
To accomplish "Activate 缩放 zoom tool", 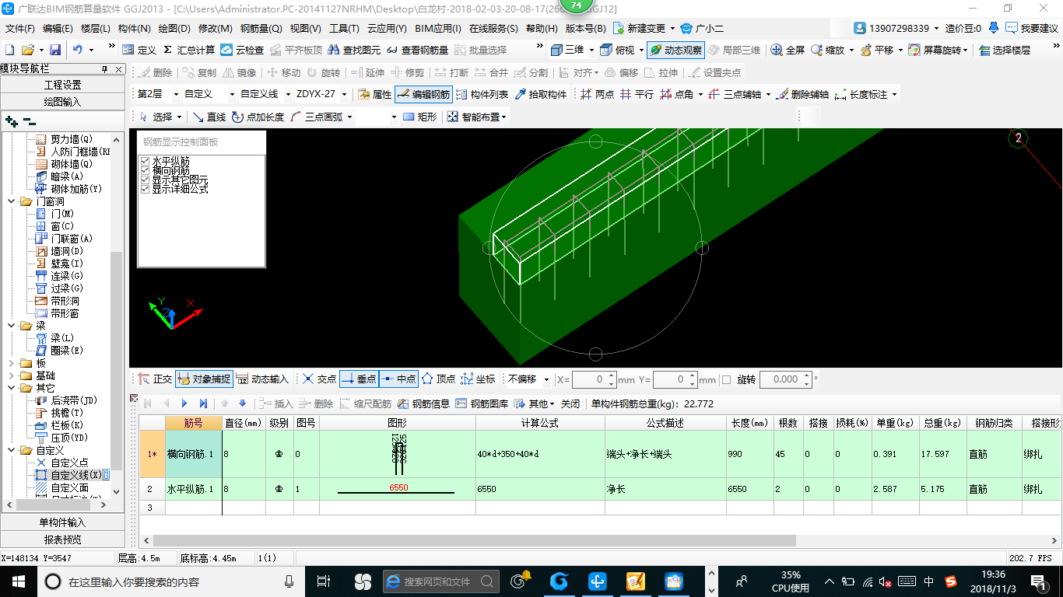I will pos(828,50).
